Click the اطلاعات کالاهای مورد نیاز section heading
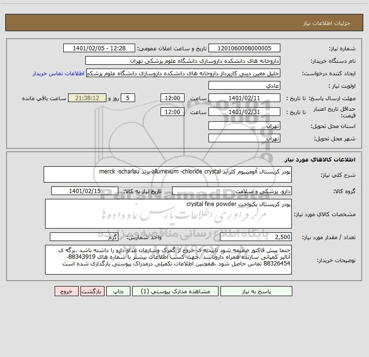Screen dimensions: 369x357 pos(320,160)
